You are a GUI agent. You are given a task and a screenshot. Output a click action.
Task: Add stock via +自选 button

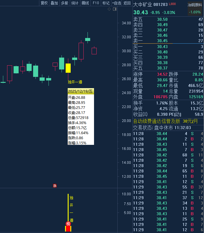116,3
